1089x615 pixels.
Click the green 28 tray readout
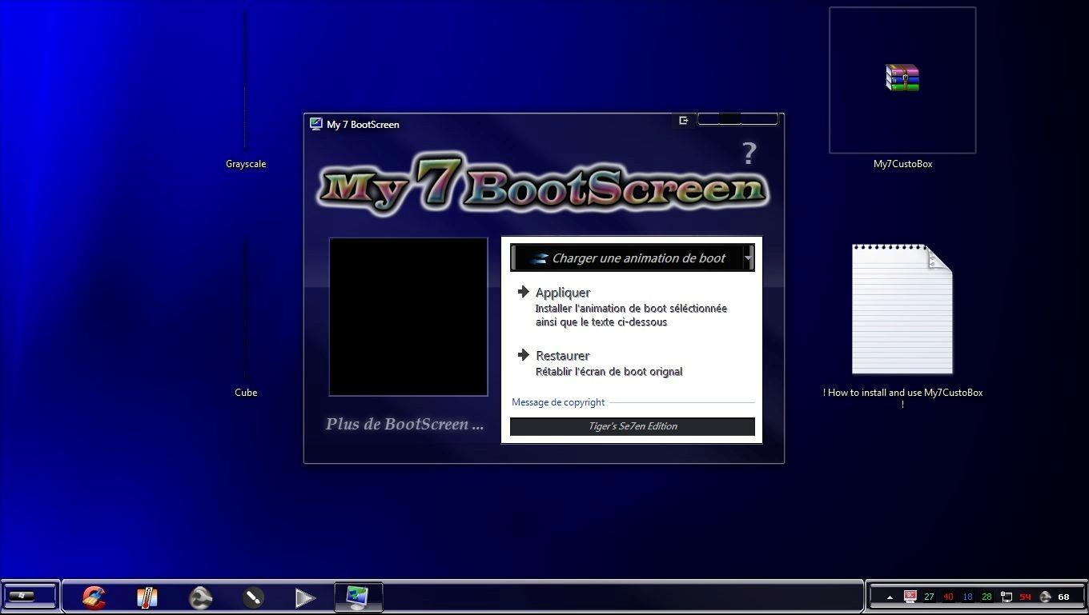click(x=987, y=597)
